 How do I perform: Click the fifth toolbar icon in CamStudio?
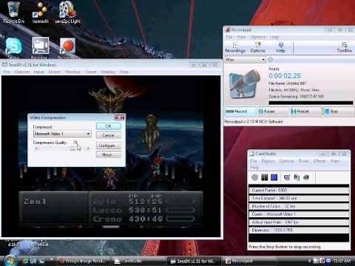click(x=297, y=177)
